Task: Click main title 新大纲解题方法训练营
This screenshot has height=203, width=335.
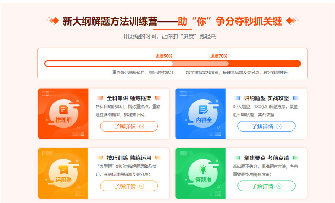Action: click(x=110, y=21)
